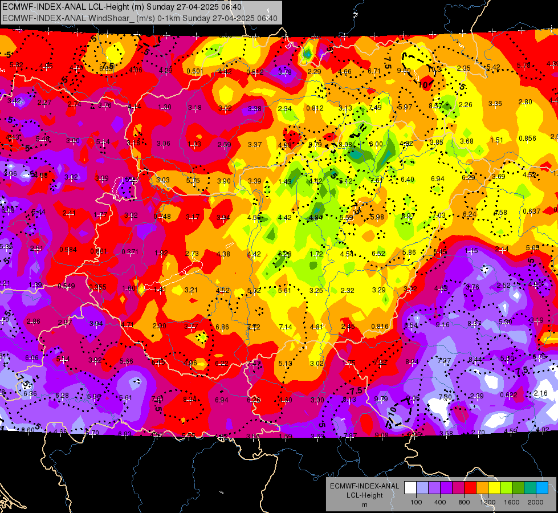Click the wind shear value 6.86

point(222,327)
